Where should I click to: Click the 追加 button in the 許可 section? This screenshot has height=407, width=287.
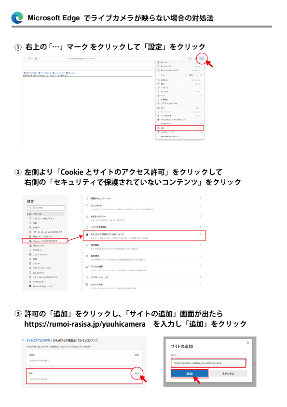pyautogui.click(x=137, y=373)
